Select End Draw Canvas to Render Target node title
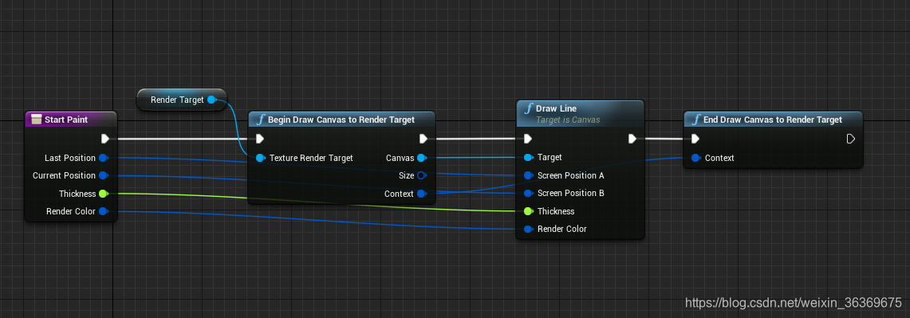The height and width of the screenshot is (318, 910). click(x=773, y=120)
